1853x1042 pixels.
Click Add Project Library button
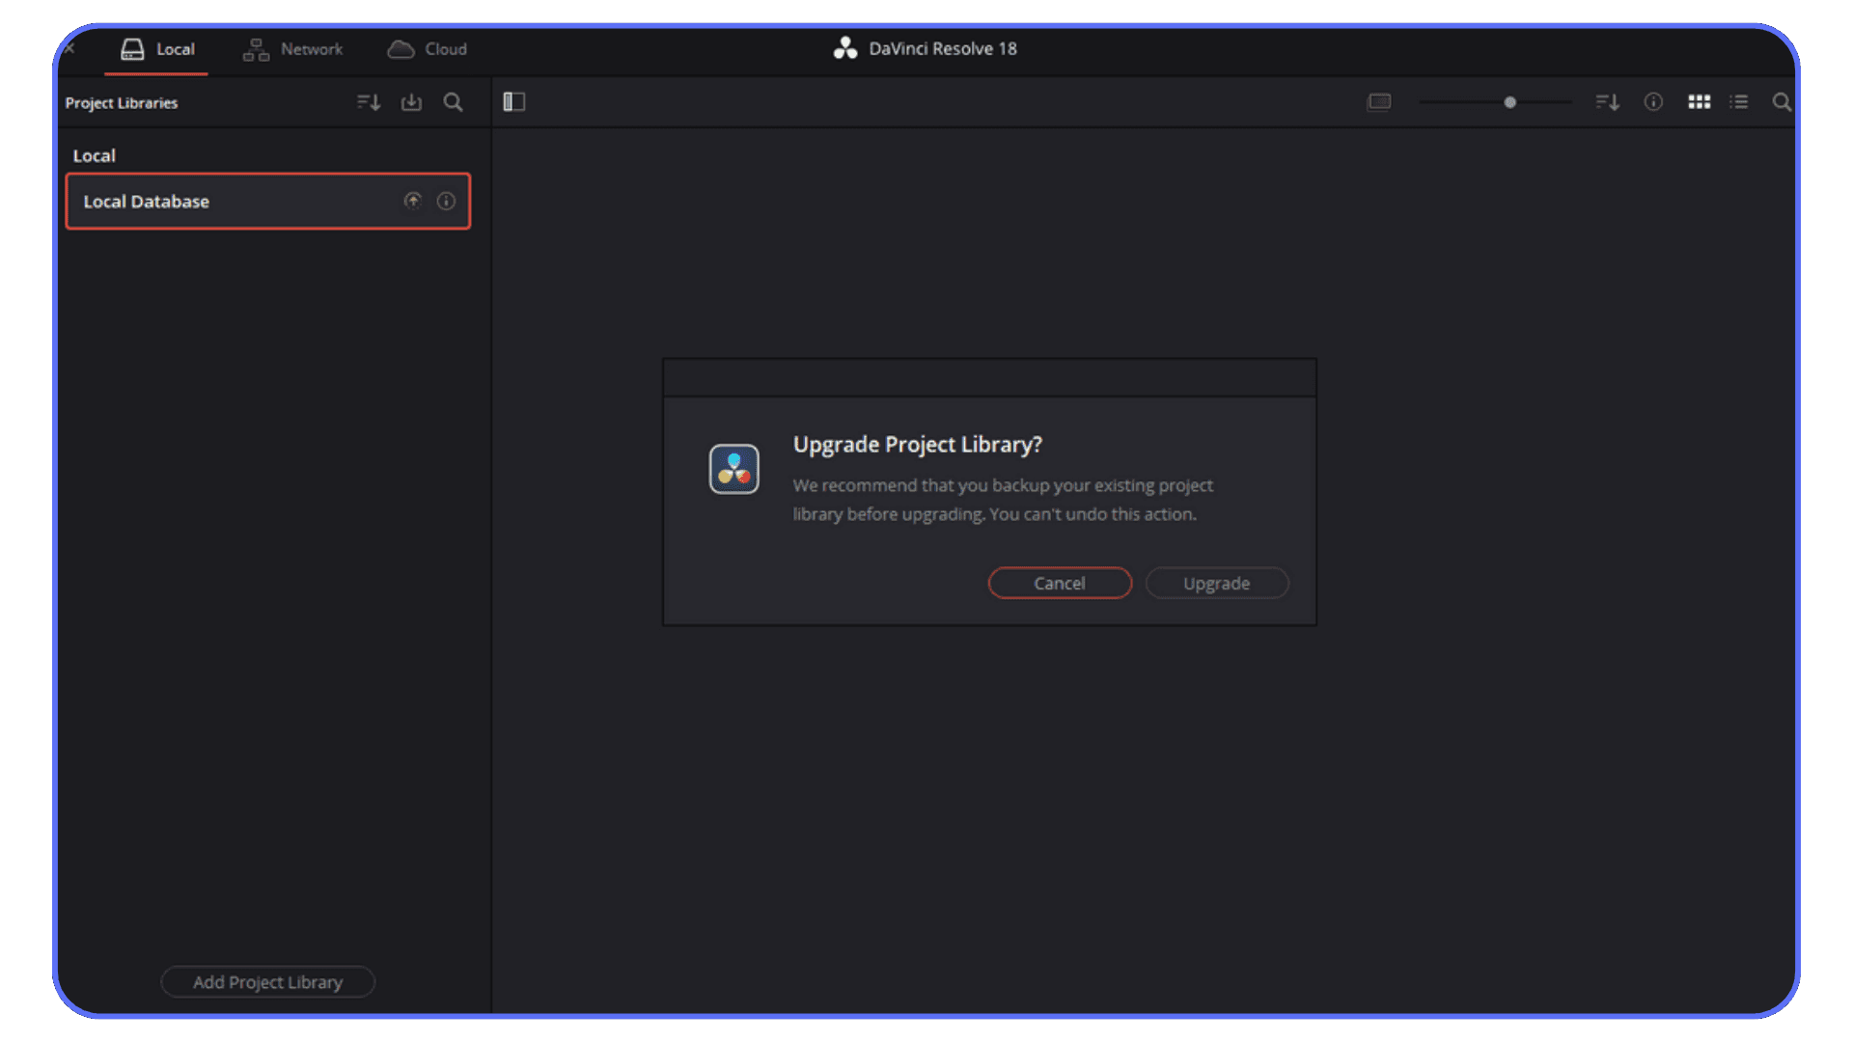pyautogui.click(x=267, y=982)
